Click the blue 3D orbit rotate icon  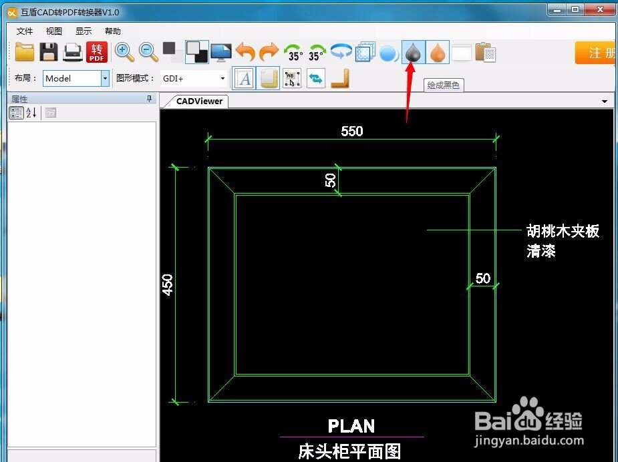coord(341,52)
